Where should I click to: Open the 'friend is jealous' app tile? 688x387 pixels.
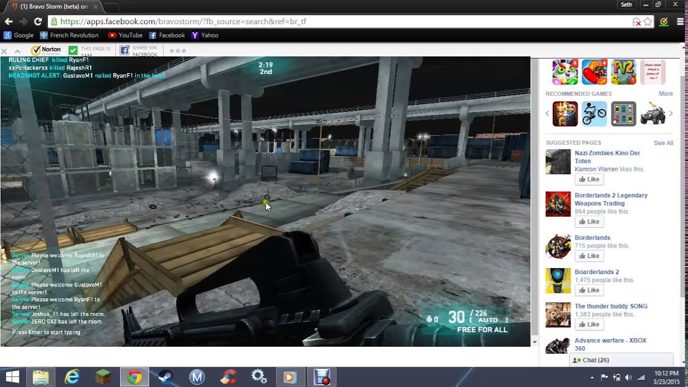(x=653, y=72)
